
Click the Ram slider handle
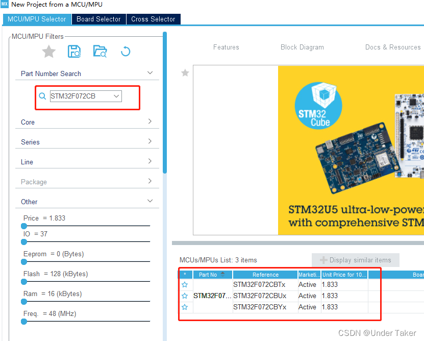tap(24, 302)
